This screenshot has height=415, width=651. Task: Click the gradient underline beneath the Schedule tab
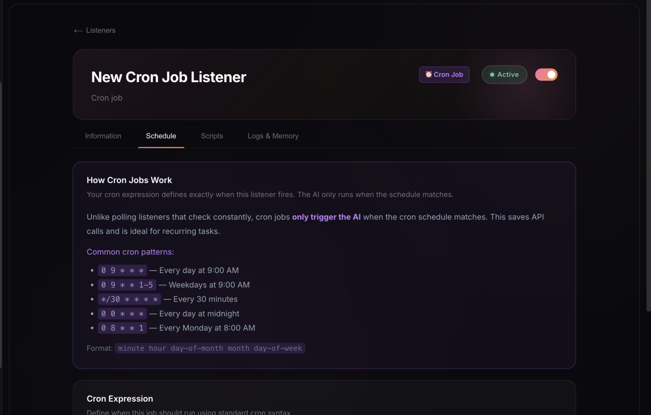tap(160, 146)
